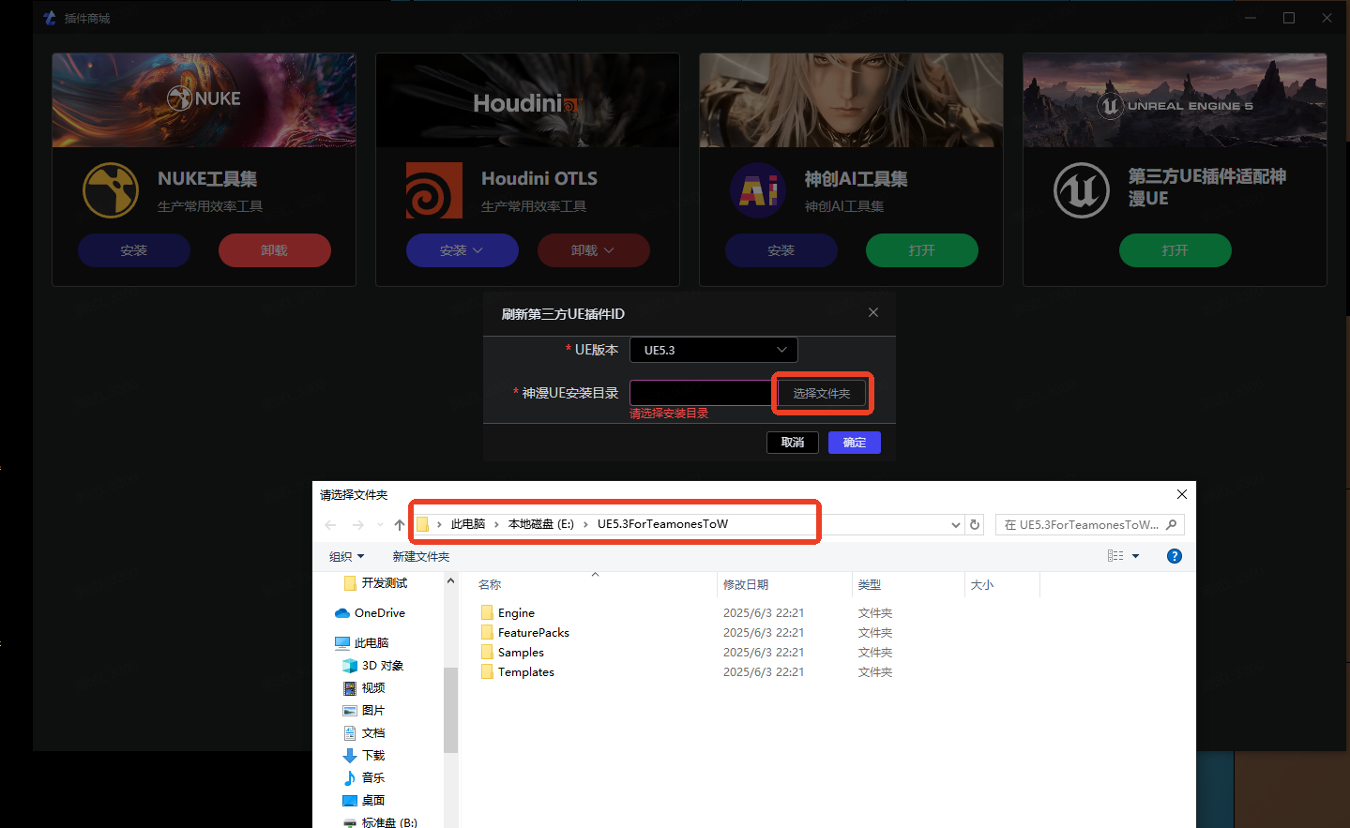Click the Templates folder icon
Image resolution: width=1350 pixels, height=828 pixels.
point(487,671)
